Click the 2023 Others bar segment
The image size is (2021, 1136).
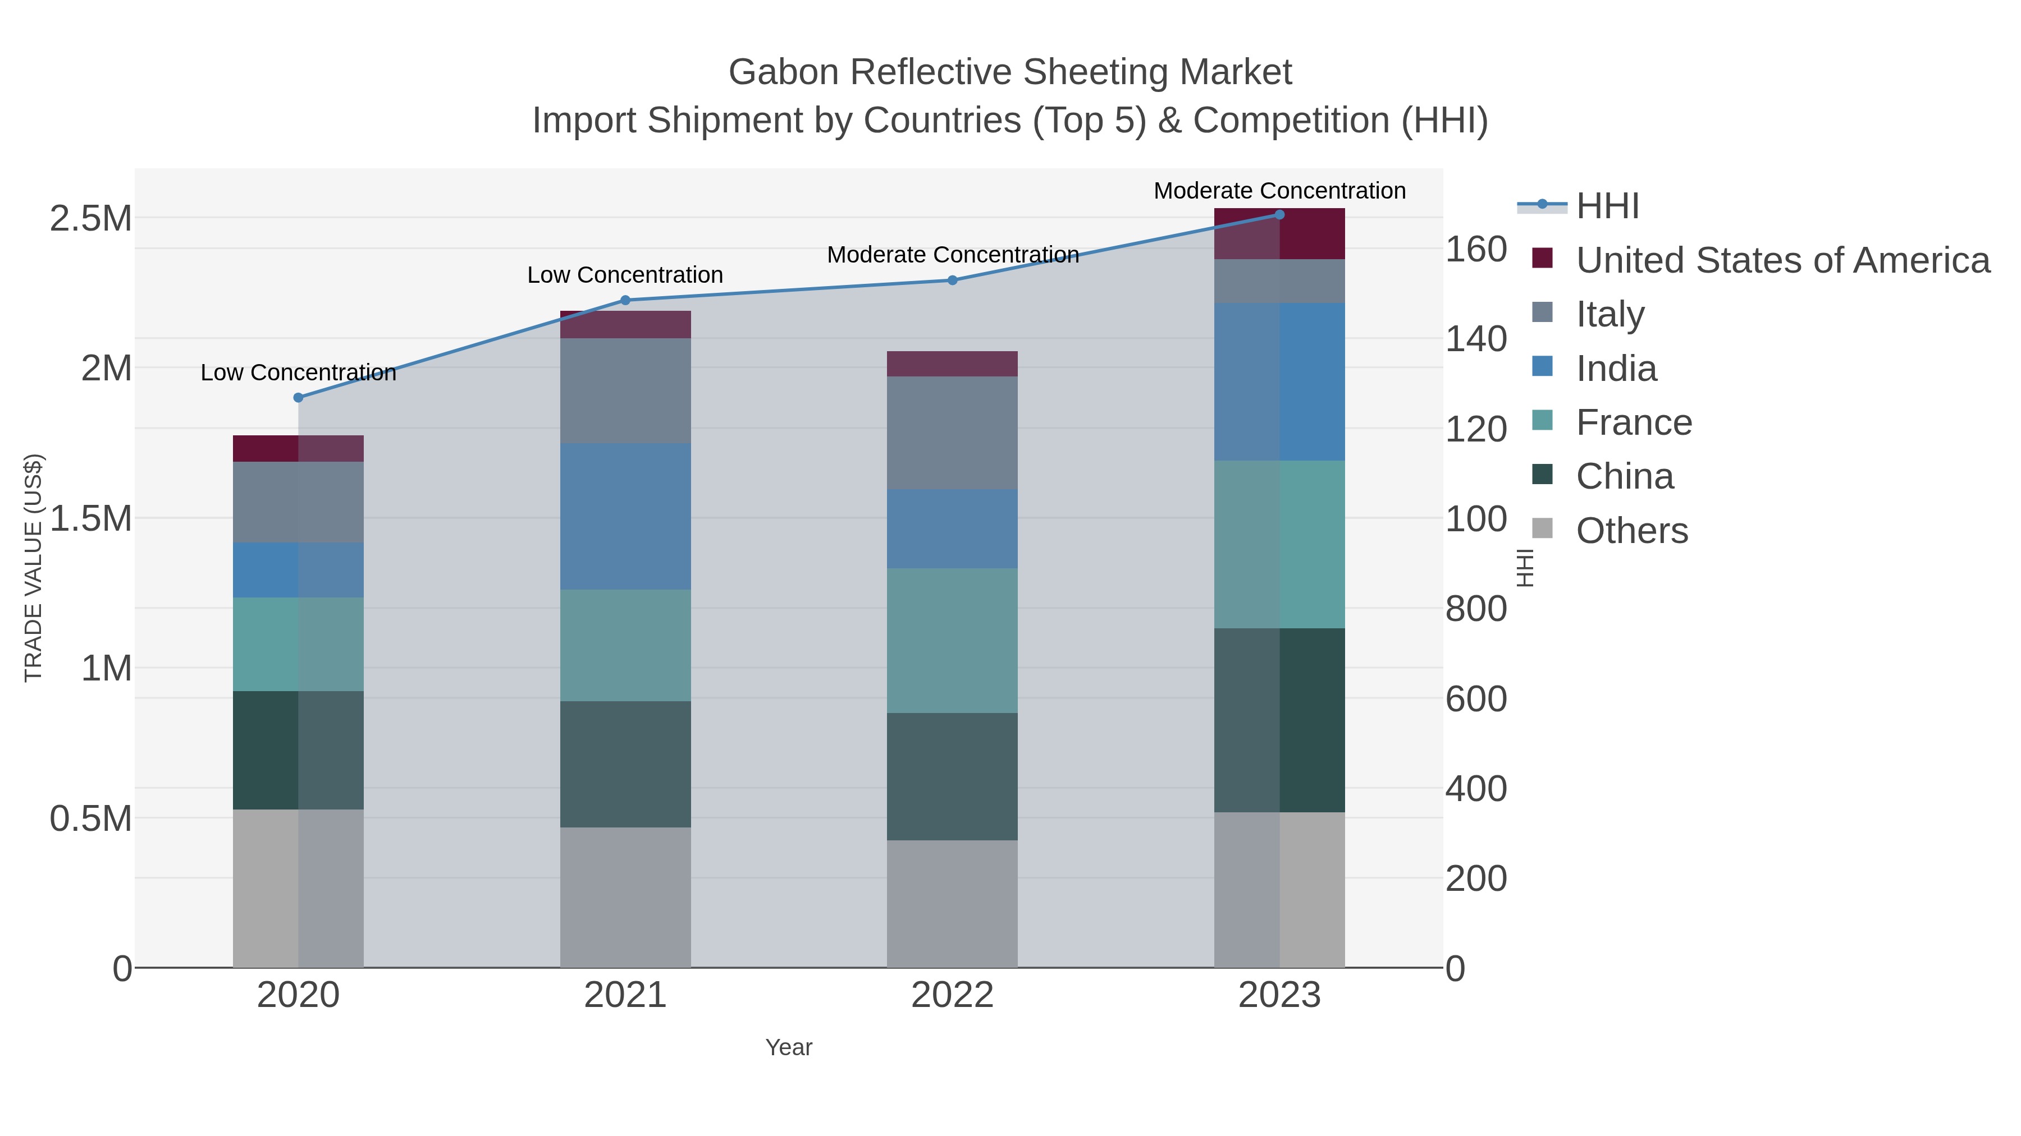(x=1279, y=890)
